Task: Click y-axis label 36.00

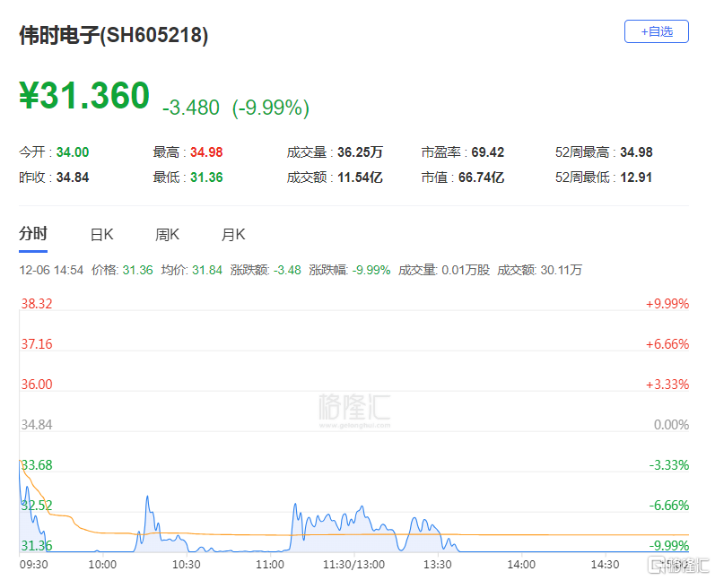Action: pos(37,385)
